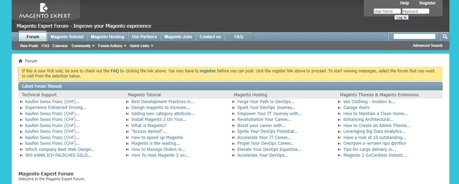Open thread How To Host Magento 2 on
The width and height of the screenshot is (459, 184).
[160, 155]
